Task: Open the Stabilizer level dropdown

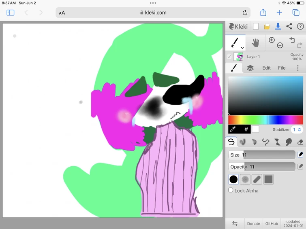Action: click(x=297, y=129)
